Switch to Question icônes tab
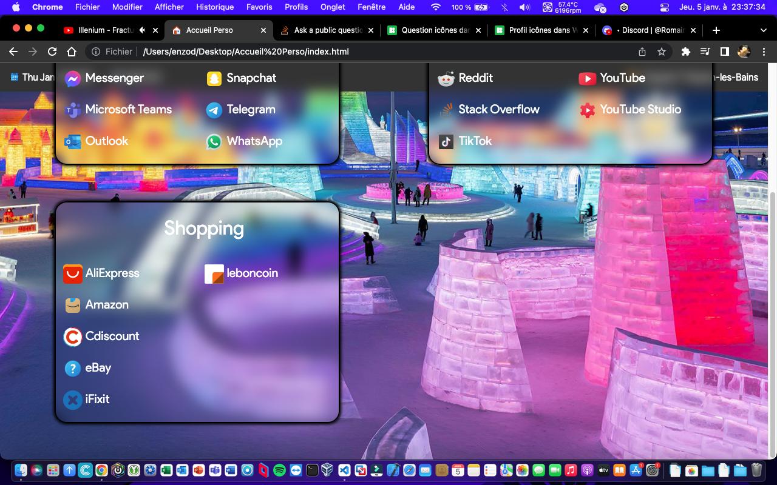 pos(434,30)
